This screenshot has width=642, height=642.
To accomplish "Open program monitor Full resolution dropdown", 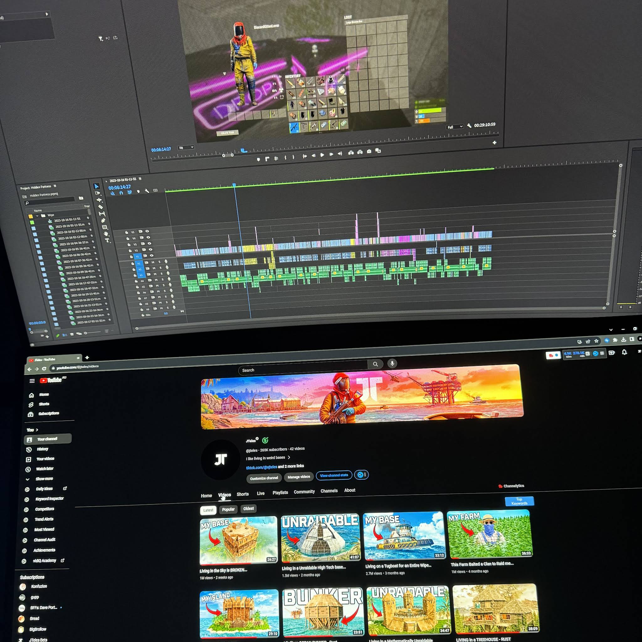I will (x=455, y=127).
